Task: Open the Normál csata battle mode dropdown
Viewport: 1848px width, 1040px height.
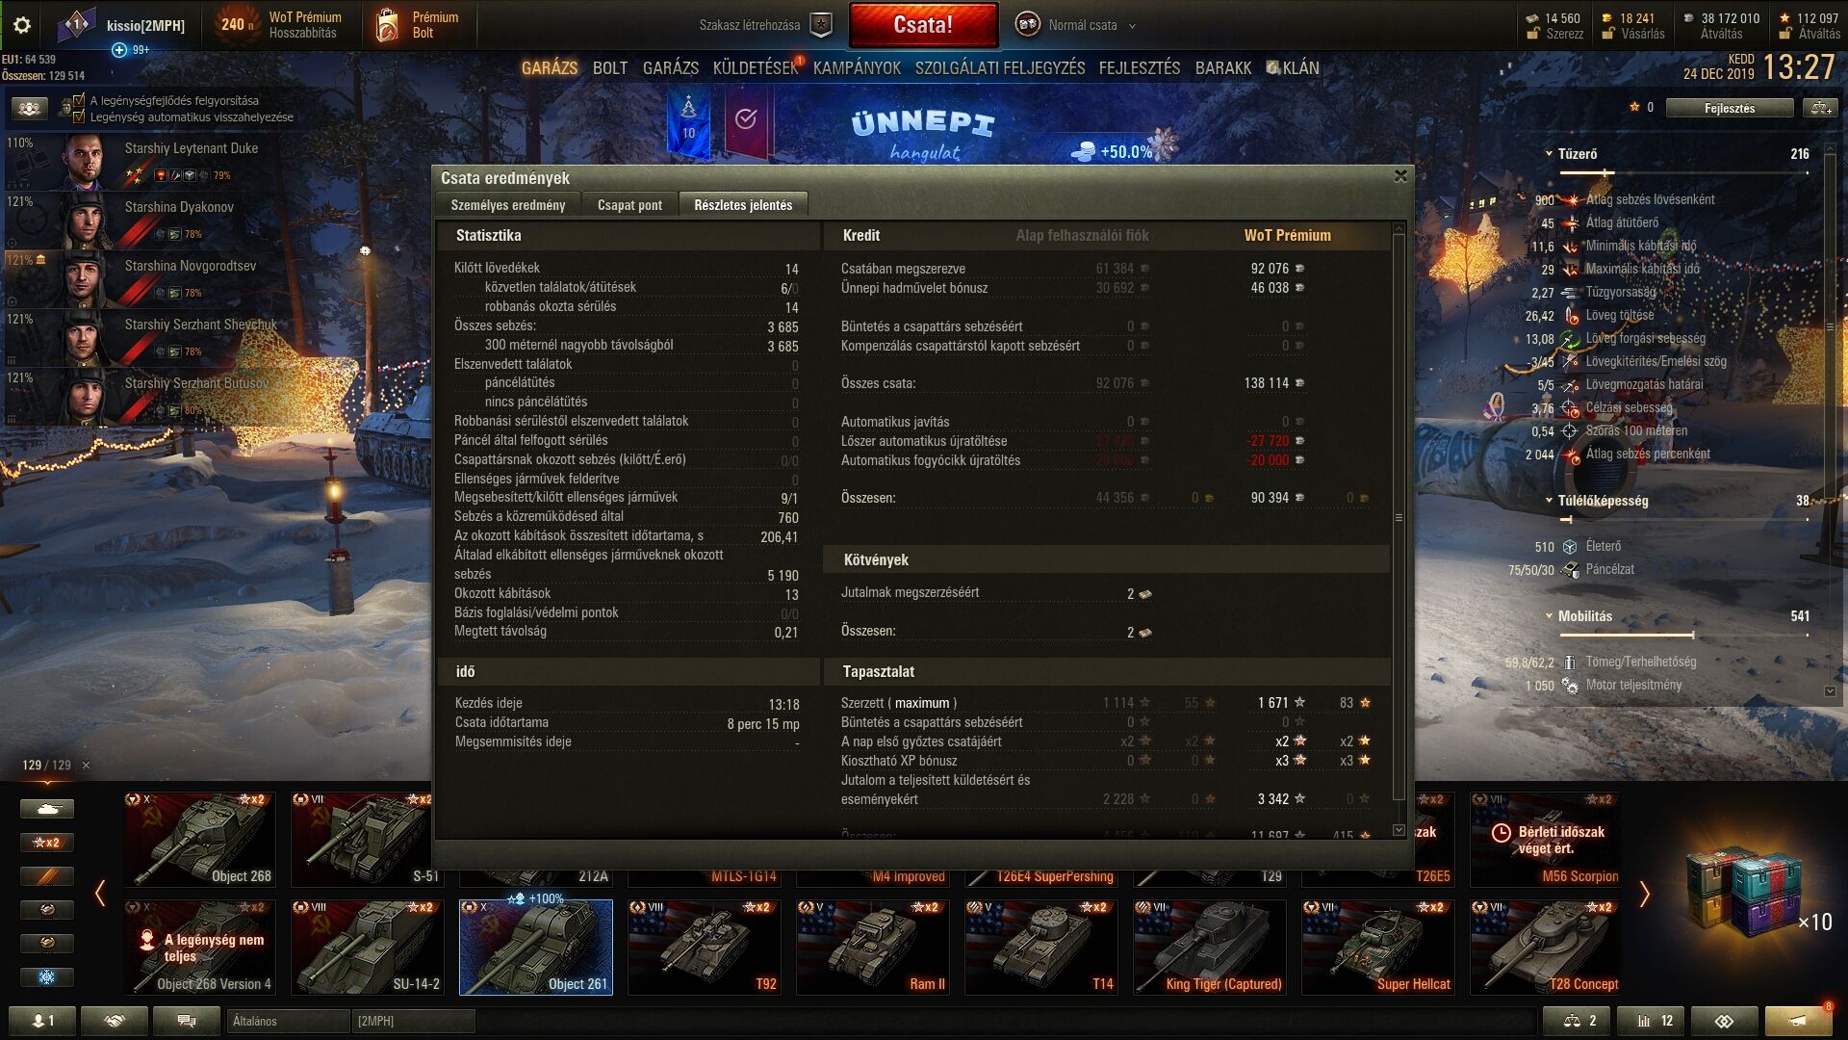Action: (x=1081, y=25)
